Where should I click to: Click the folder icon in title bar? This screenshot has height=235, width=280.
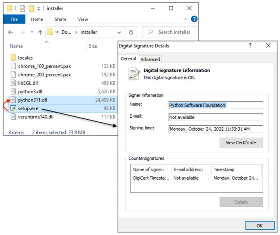tap(9, 8)
